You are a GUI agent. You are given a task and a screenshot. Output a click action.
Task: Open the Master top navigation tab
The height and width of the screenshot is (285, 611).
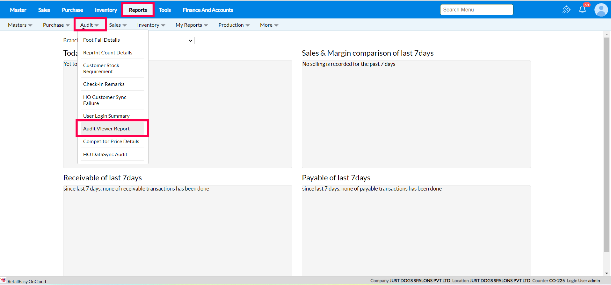click(x=18, y=10)
